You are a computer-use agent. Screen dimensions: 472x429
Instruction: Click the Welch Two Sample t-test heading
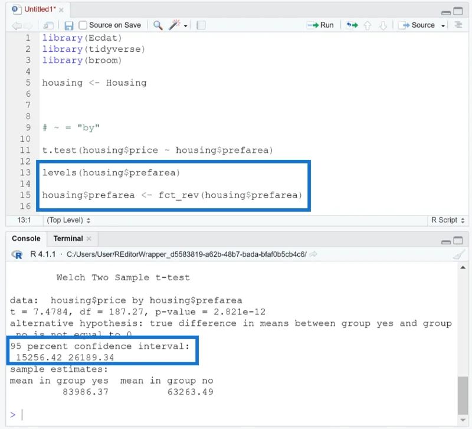(x=123, y=277)
